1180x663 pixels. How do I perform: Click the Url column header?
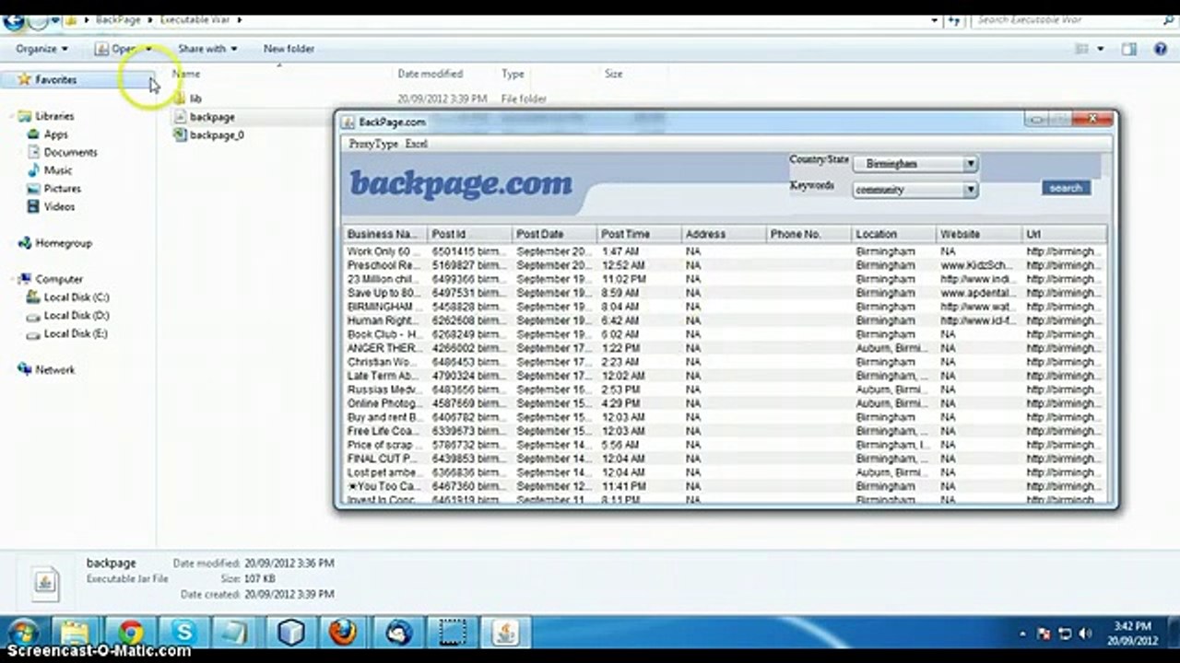(x=1064, y=234)
